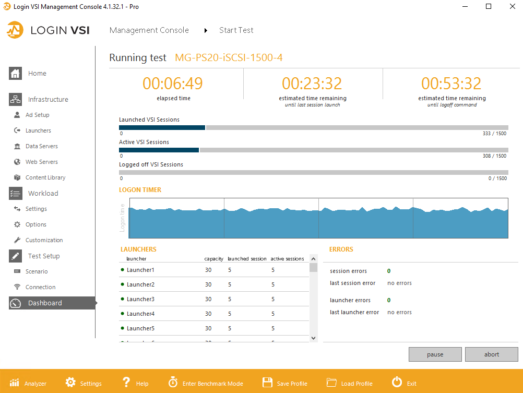The height and width of the screenshot is (393, 523).
Task: Click the capacity column header
Action: (x=214, y=258)
